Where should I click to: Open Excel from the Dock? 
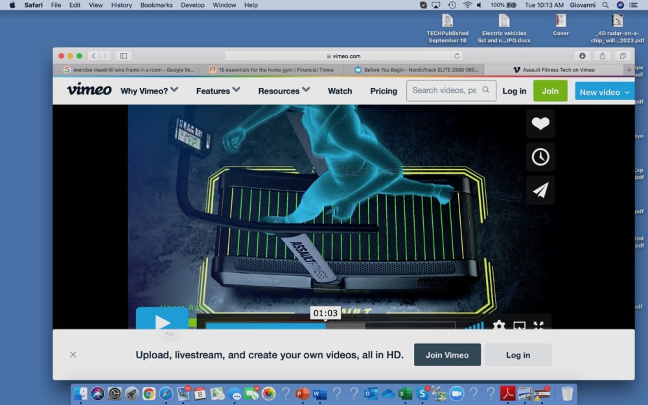click(405, 393)
